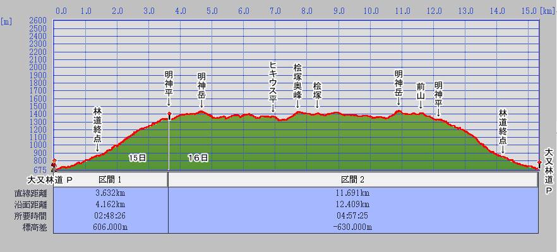Click the 林道終点 label on the ascent side
Image resolution: width=557 pixels, height=252 pixels.
tap(98, 124)
